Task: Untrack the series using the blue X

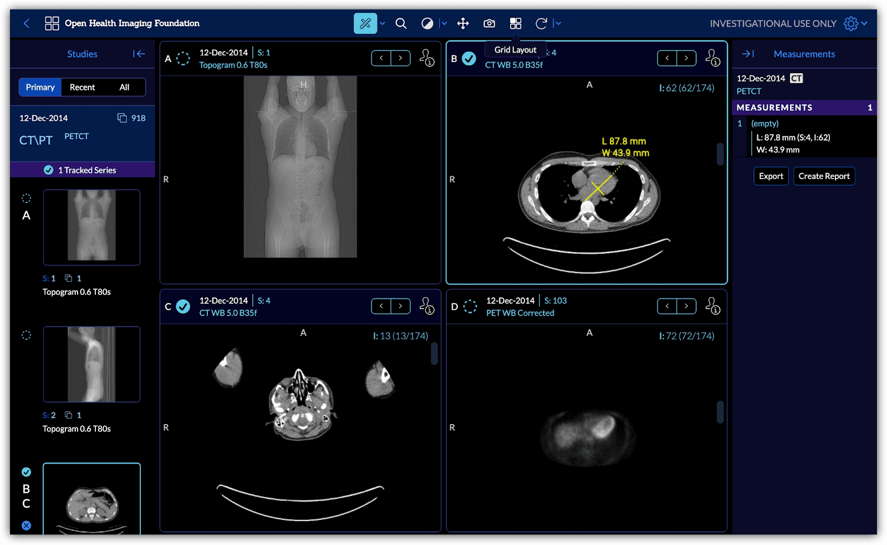Action: (26, 526)
